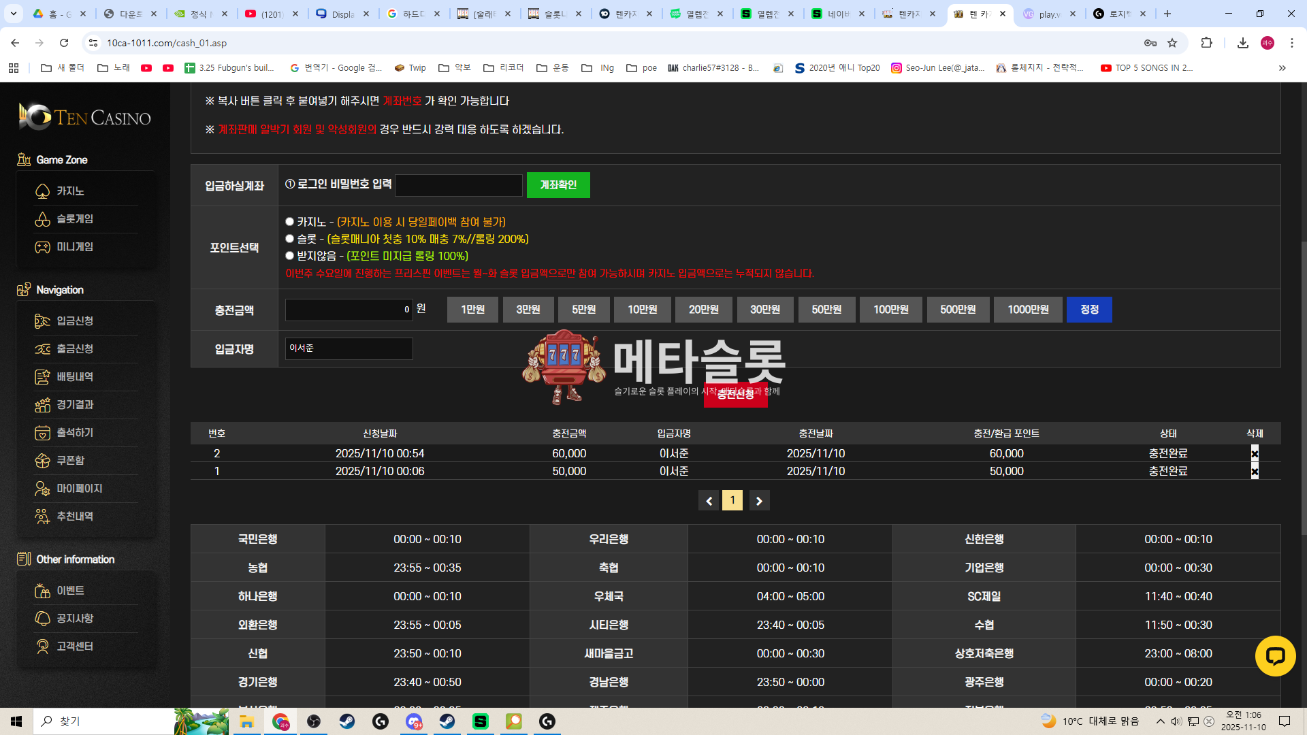Expand hidden bookmarks overflow chevron
This screenshot has height=735, width=1307.
(1282, 68)
